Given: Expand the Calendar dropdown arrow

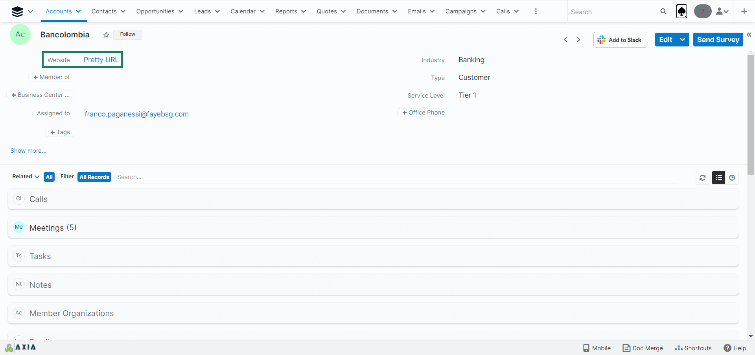Looking at the screenshot, I should 262,11.
